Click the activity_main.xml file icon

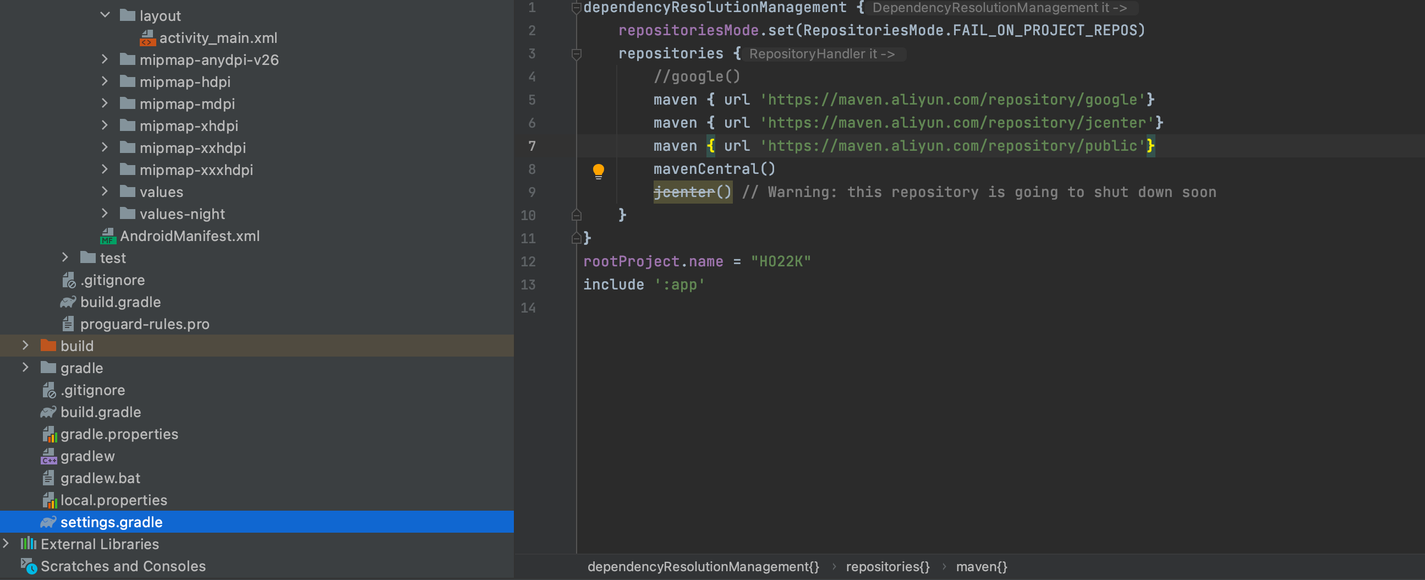click(147, 37)
